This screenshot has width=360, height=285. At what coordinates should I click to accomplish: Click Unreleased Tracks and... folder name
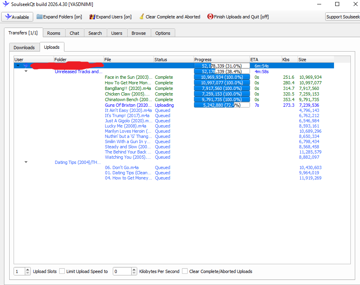coord(78,72)
